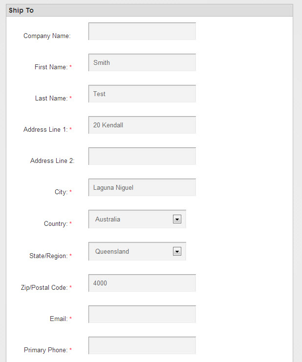Focus the empty Email input field
302x362 pixels.
coord(142,314)
